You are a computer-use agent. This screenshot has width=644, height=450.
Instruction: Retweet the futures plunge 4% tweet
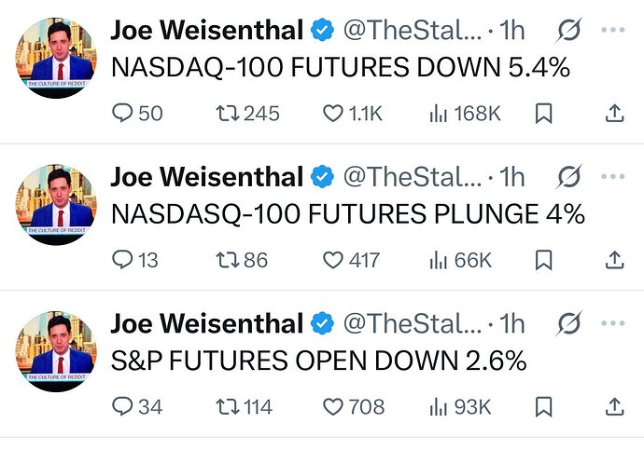(x=242, y=260)
